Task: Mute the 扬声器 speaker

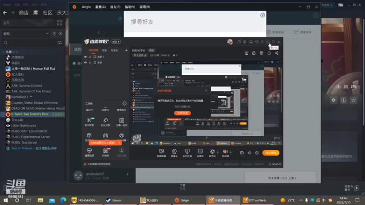Action: click(x=225, y=153)
